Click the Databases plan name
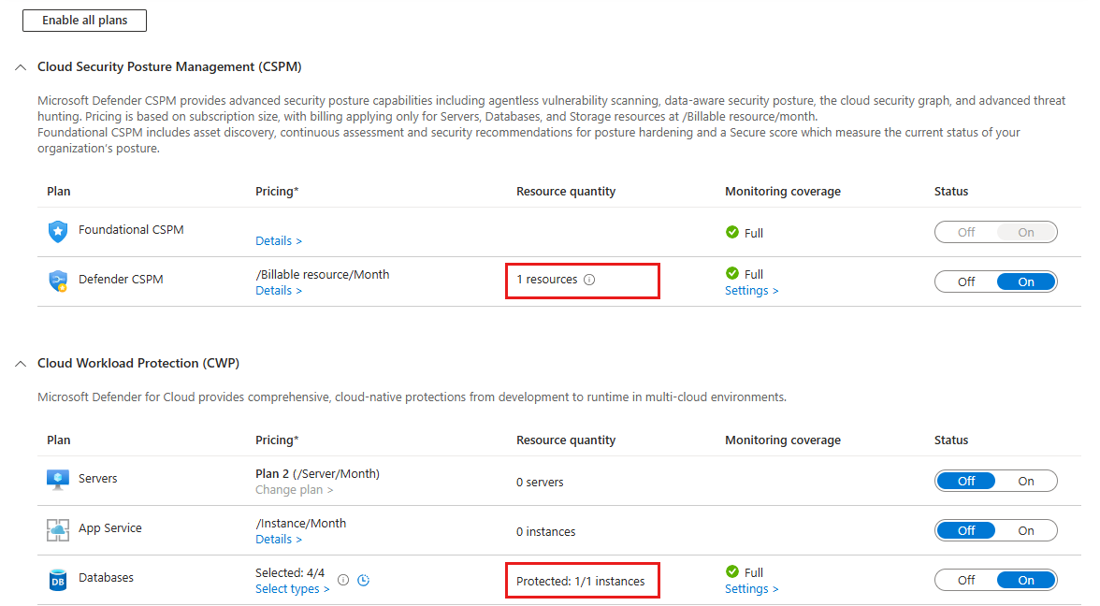1100x606 pixels. pyautogui.click(x=106, y=577)
